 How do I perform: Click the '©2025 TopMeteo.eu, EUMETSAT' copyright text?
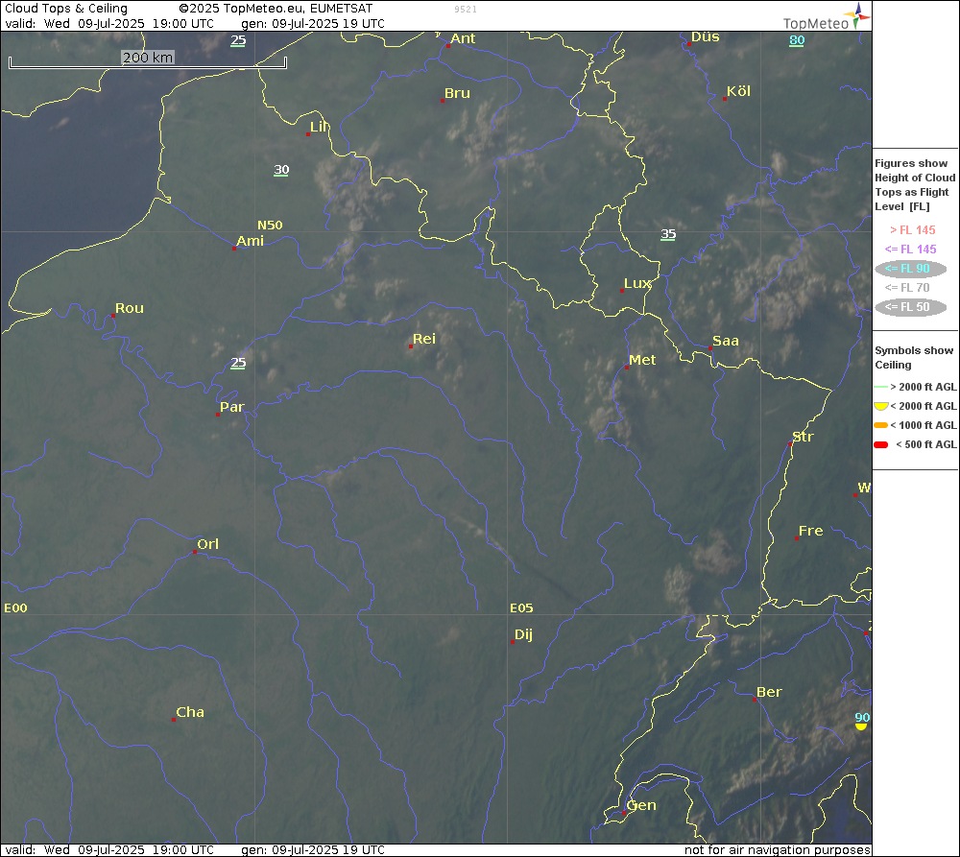pyautogui.click(x=276, y=9)
